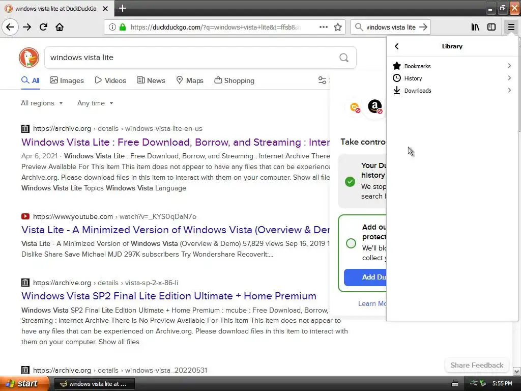
Task: Click the blue Add DuckDuckGo button
Action: (365, 277)
